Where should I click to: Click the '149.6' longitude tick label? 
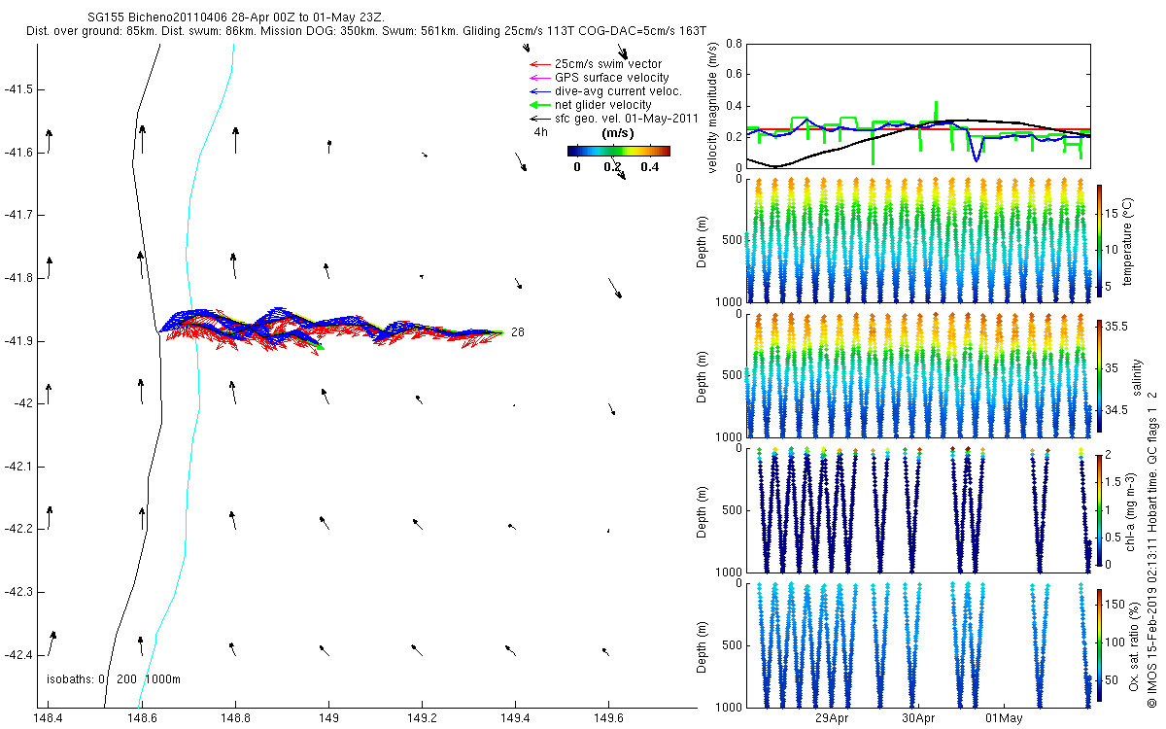tap(608, 718)
